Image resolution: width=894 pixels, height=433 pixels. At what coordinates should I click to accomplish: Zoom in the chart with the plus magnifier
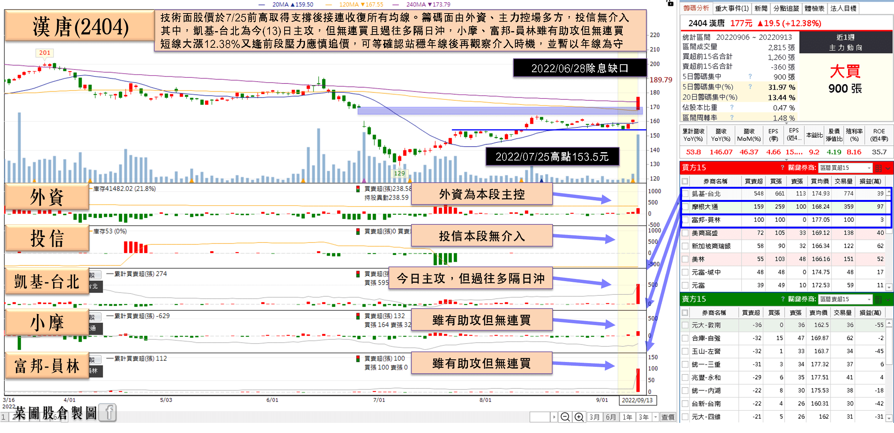click(579, 417)
